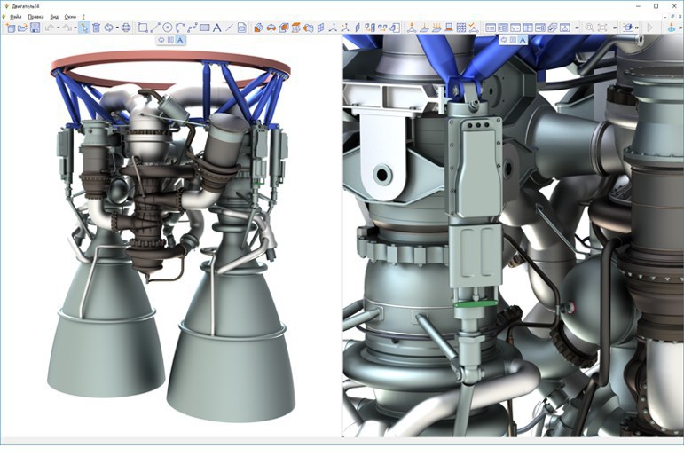Toggle the A button in right viewport mini-toolbar

coord(523,40)
